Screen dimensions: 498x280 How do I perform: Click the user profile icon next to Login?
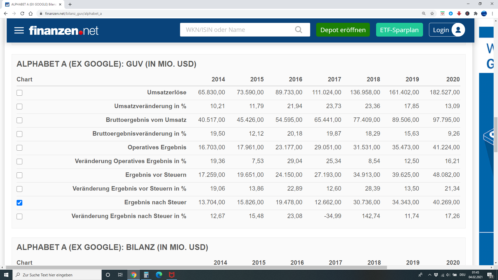coord(458,30)
